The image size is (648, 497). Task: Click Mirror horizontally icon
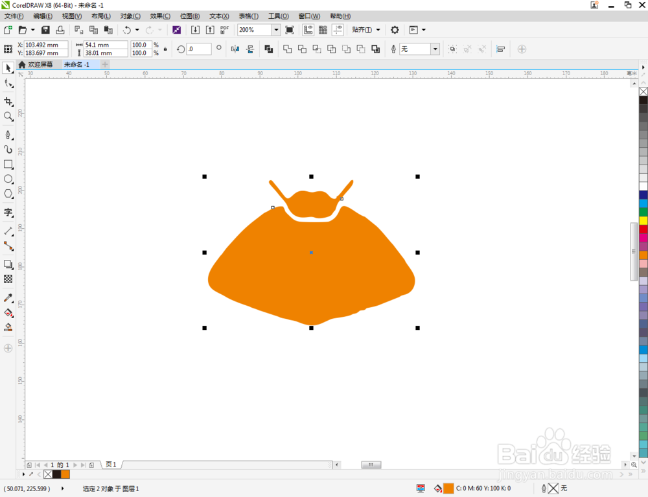(235, 49)
